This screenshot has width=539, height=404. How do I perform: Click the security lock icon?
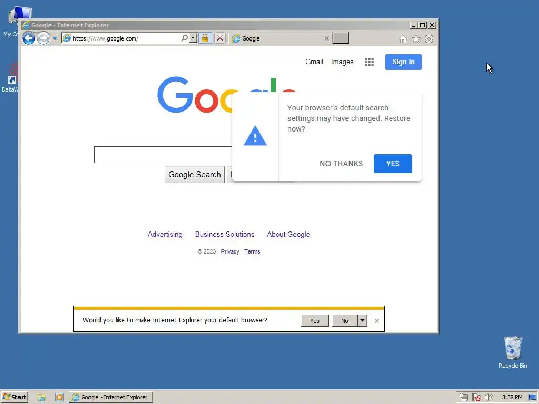(205, 38)
